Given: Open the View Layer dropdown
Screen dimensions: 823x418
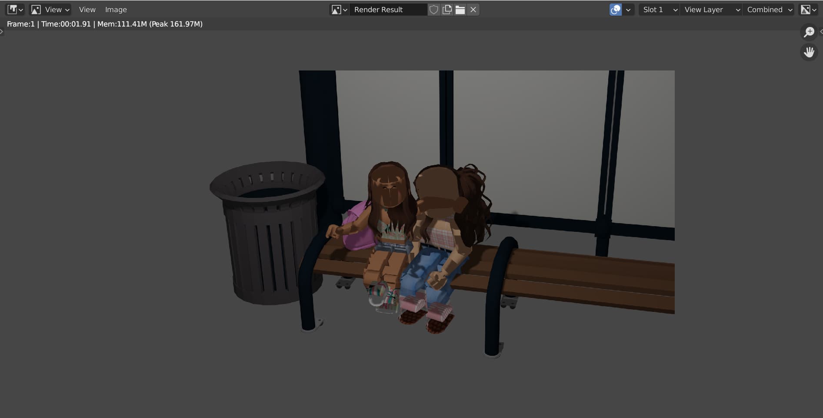Looking at the screenshot, I should pyautogui.click(x=711, y=10).
